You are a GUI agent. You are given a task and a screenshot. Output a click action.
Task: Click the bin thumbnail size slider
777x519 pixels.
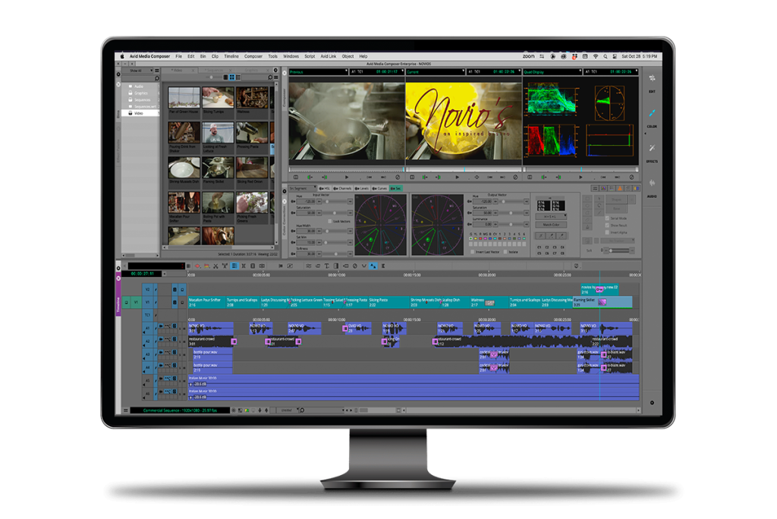212,77
